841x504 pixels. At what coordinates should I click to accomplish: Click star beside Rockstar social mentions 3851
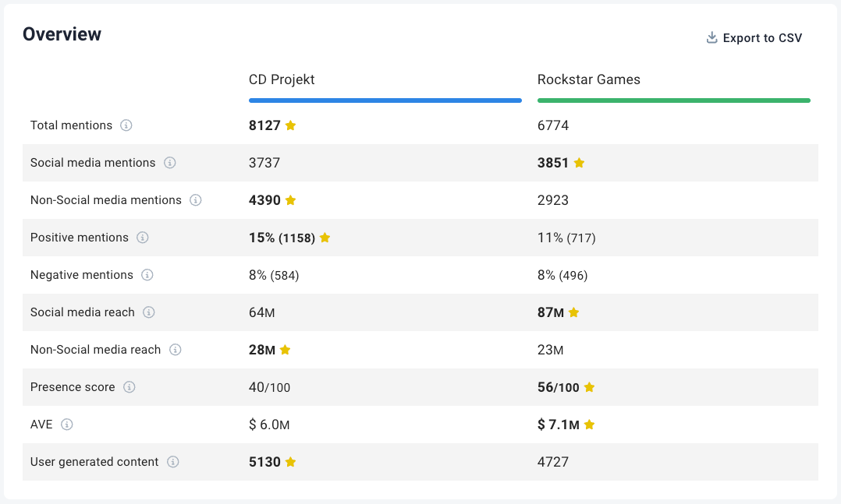(579, 163)
